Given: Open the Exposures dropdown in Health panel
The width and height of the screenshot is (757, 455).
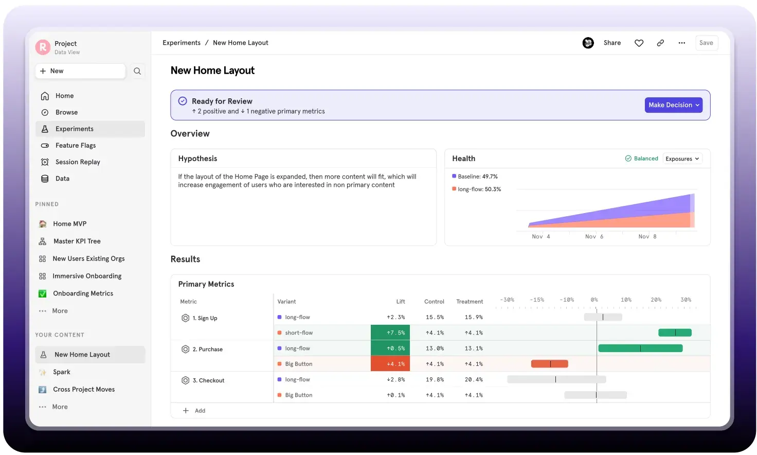Looking at the screenshot, I should click(x=682, y=159).
